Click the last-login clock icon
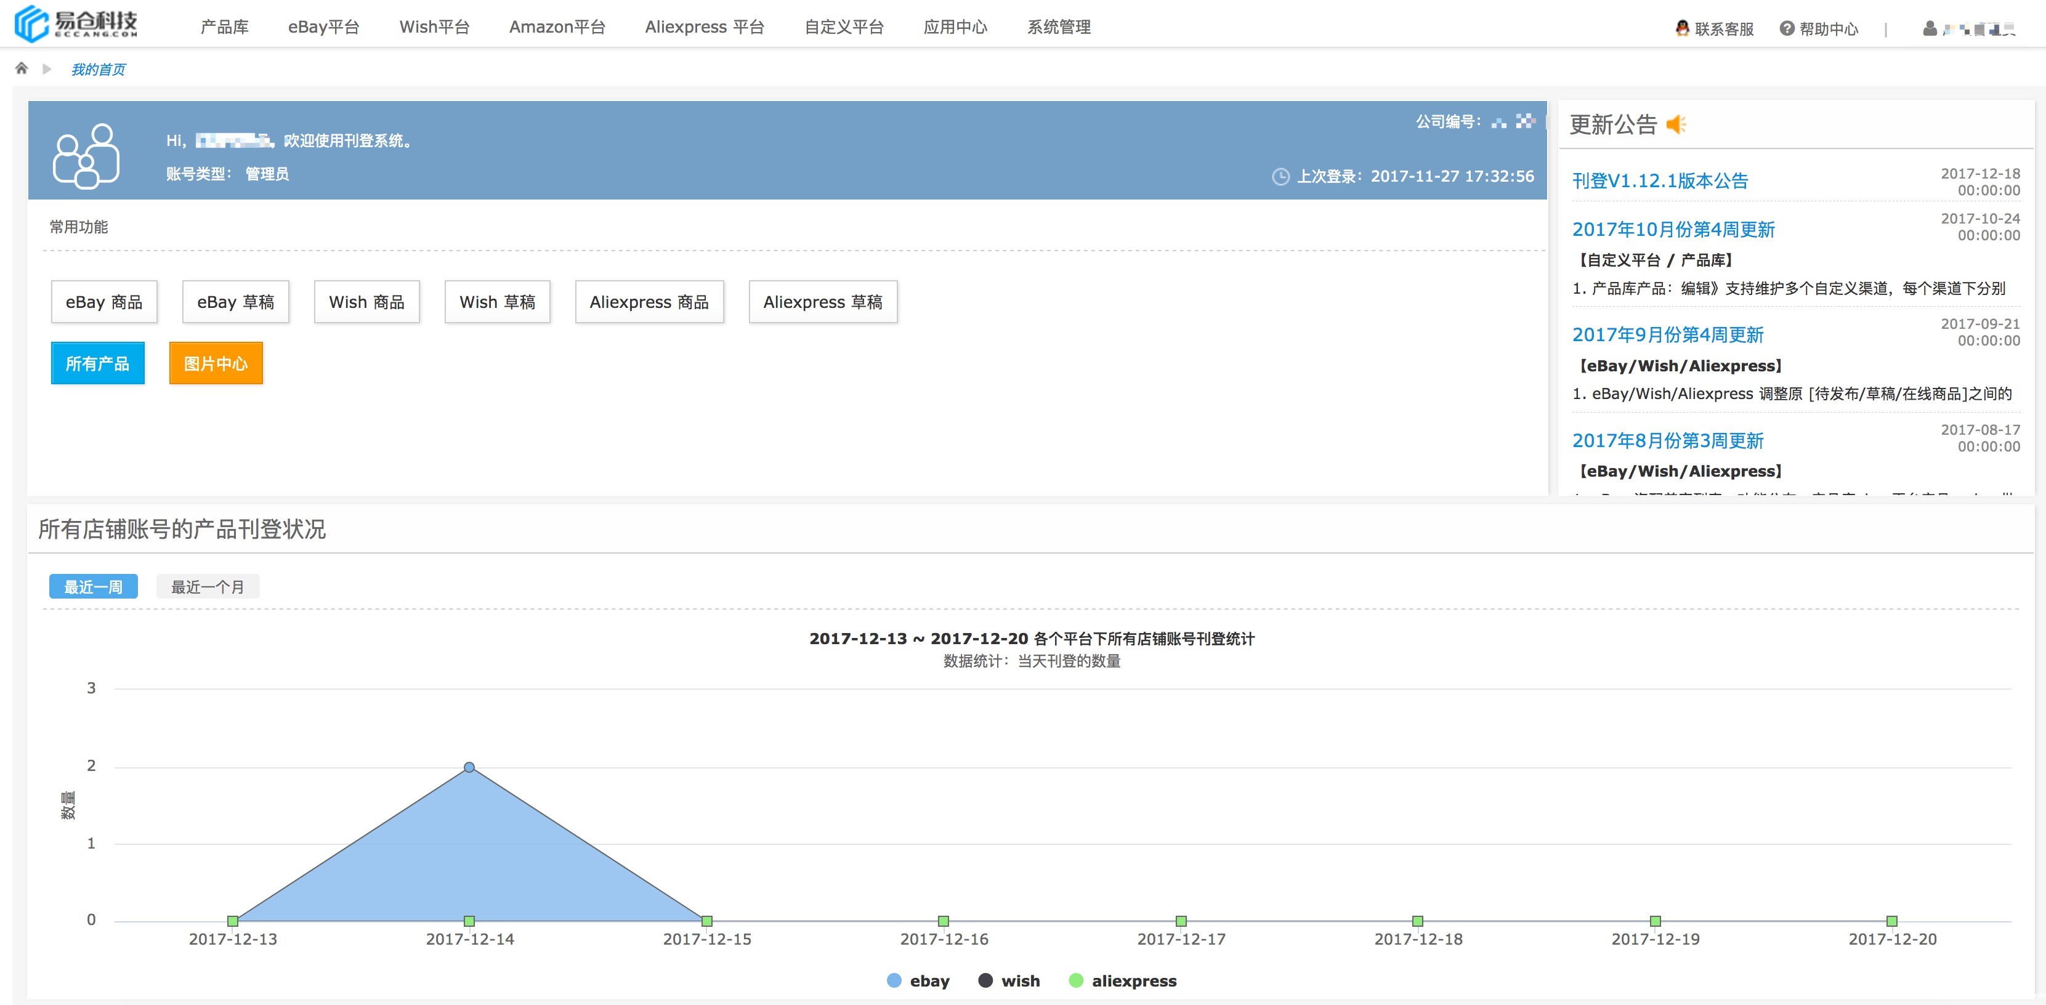 (x=1280, y=176)
